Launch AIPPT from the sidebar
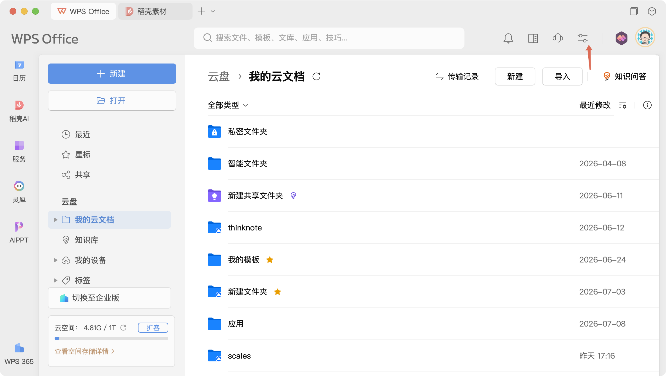Image resolution: width=666 pixels, height=376 pixels. pos(19,232)
